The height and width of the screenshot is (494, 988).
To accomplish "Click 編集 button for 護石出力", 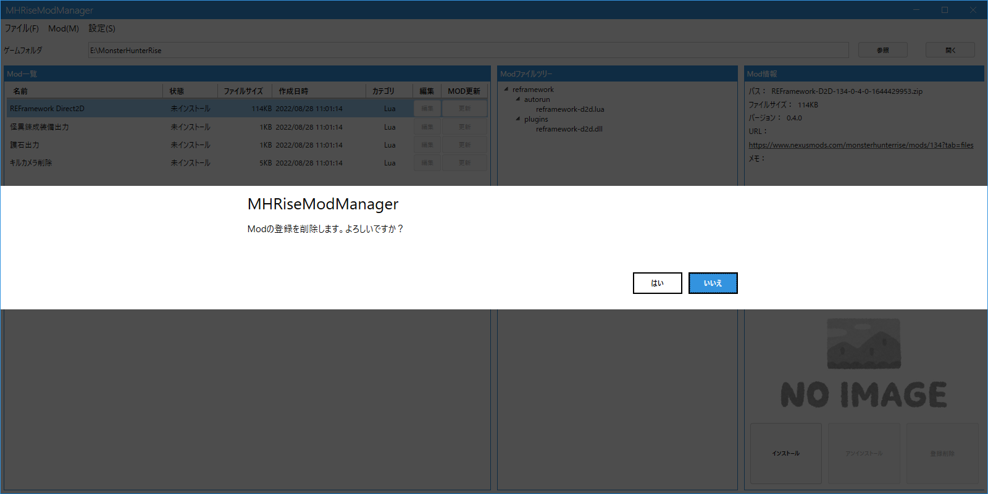I will click(x=427, y=144).
